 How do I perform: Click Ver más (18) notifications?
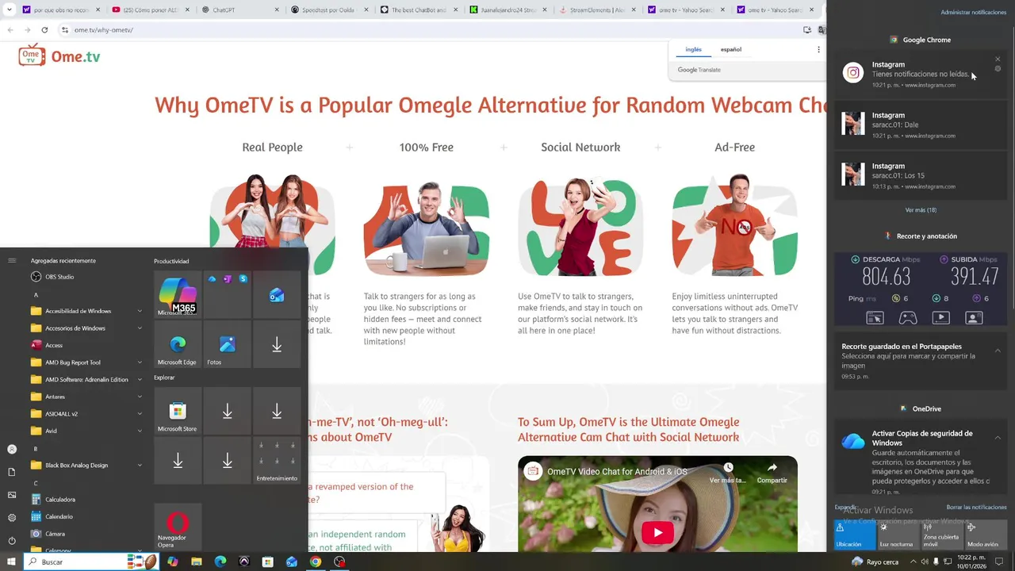click(921, 210)
